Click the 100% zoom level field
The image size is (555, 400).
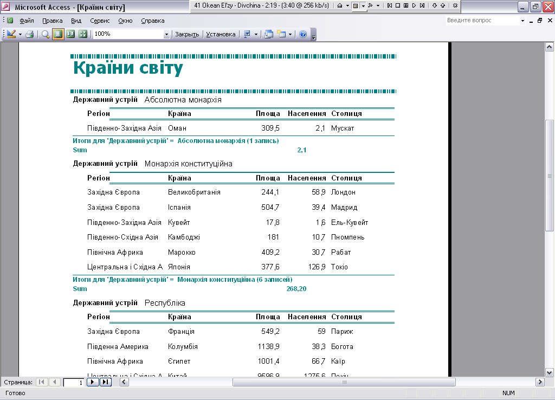click(128, 34)
